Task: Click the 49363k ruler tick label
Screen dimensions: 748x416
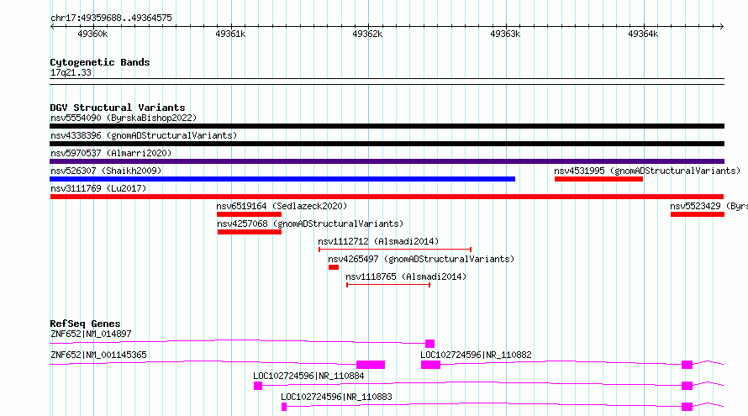Action: (505, 34)
